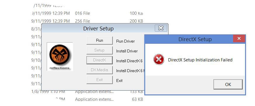This screenshot has height=106, width=255.
Task: Click the reflections logo image
Action: pos(60,56)
